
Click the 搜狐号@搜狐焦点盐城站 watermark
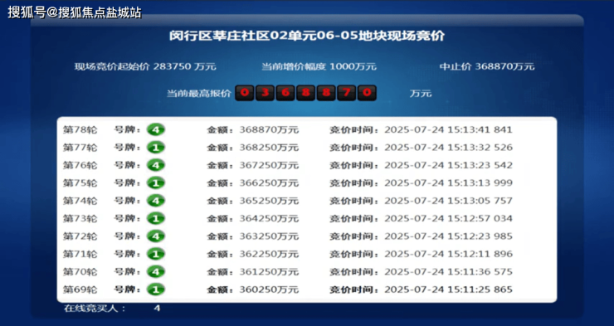[75, 12]
